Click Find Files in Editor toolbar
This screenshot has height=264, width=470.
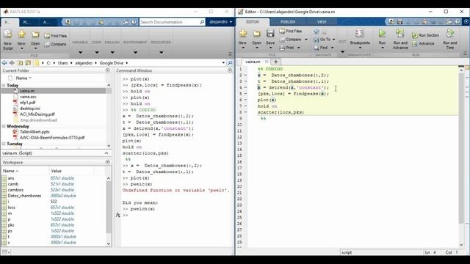[291, 31]
